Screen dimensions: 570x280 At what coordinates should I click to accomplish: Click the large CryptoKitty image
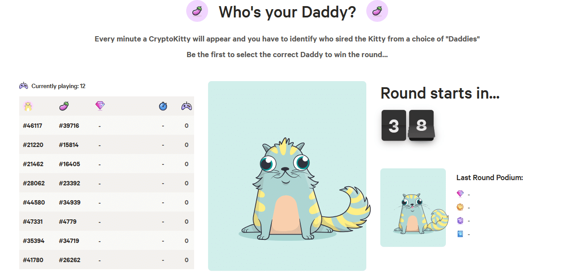[x=287, y=176]
